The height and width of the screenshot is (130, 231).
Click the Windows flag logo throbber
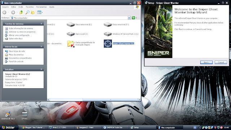tap(137, 7)
